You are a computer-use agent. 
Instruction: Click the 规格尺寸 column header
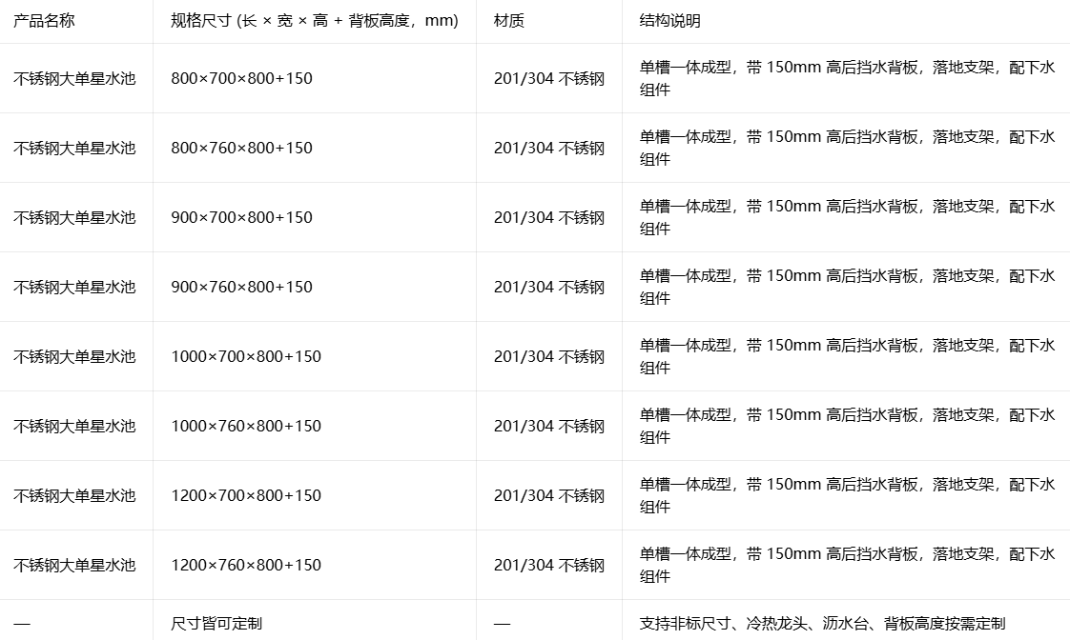tap(315, 20)
